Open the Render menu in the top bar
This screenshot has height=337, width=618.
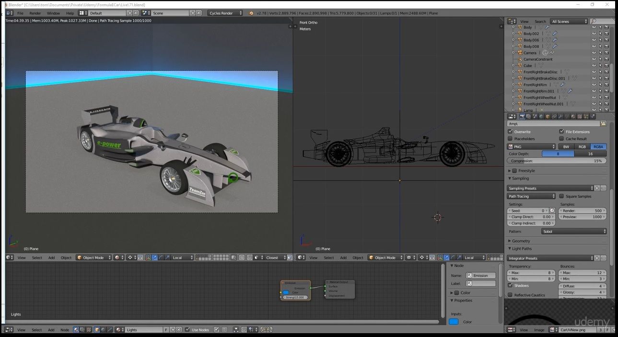[35, 13]
